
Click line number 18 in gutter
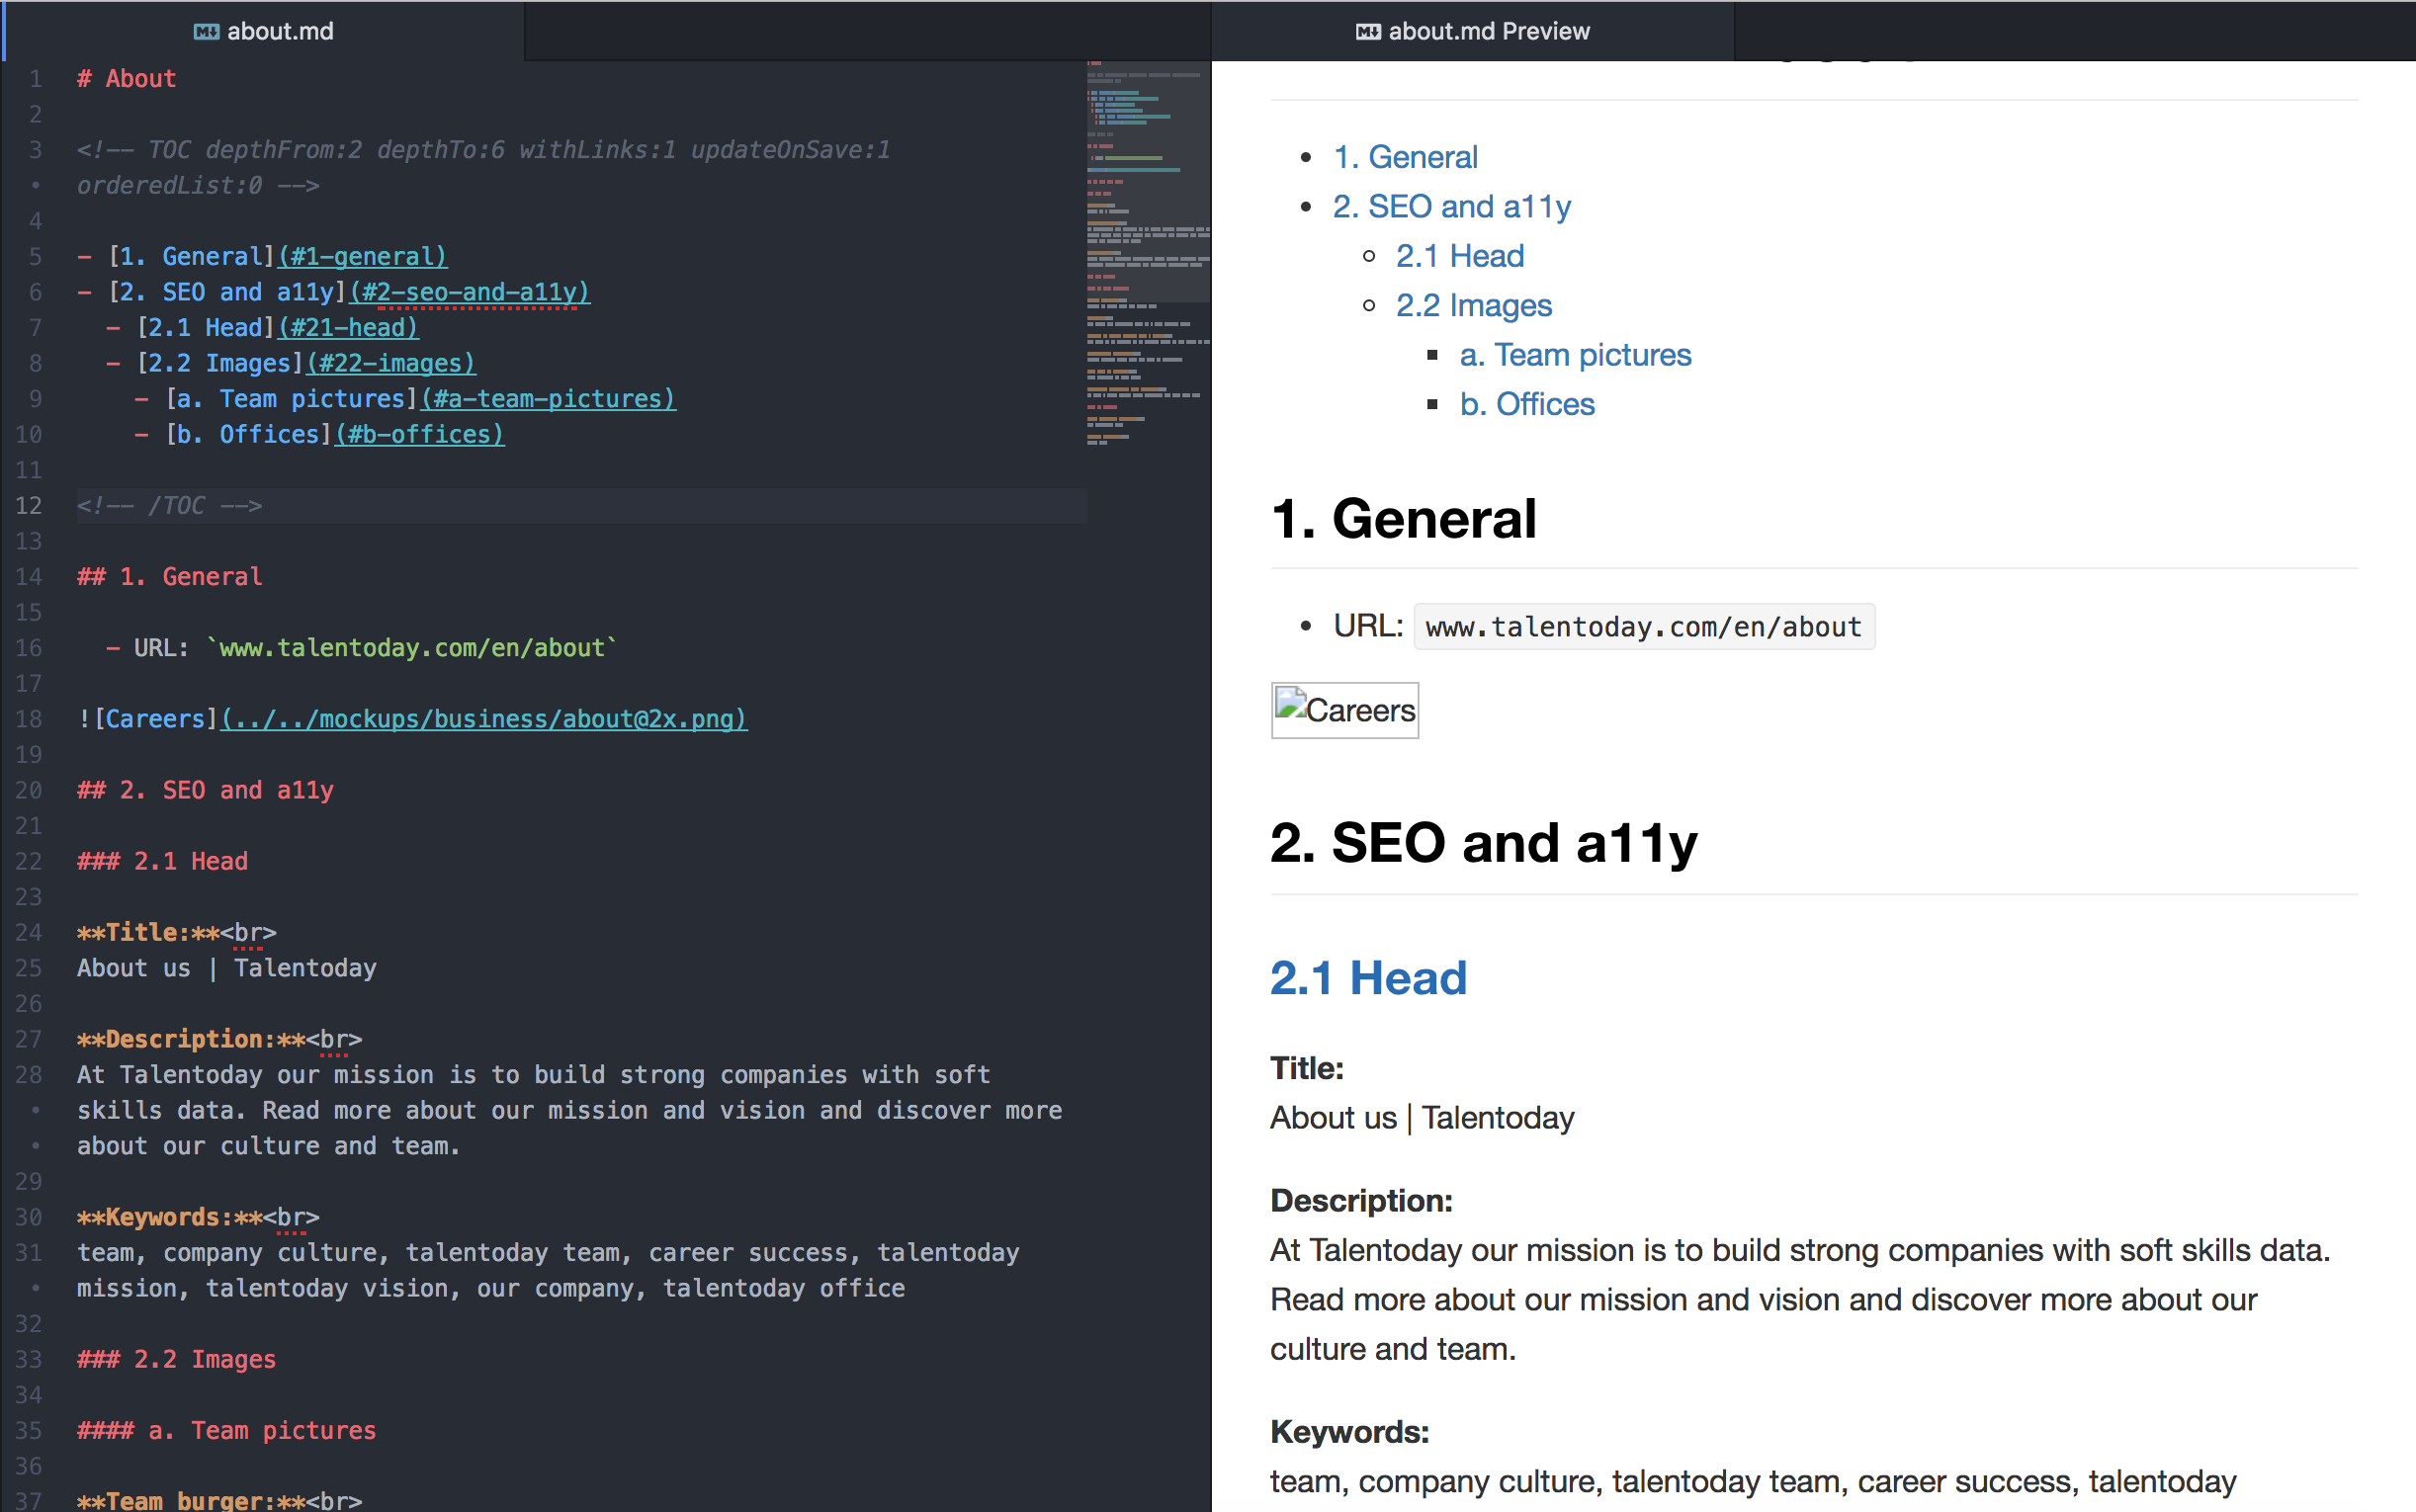coord(29,720)
